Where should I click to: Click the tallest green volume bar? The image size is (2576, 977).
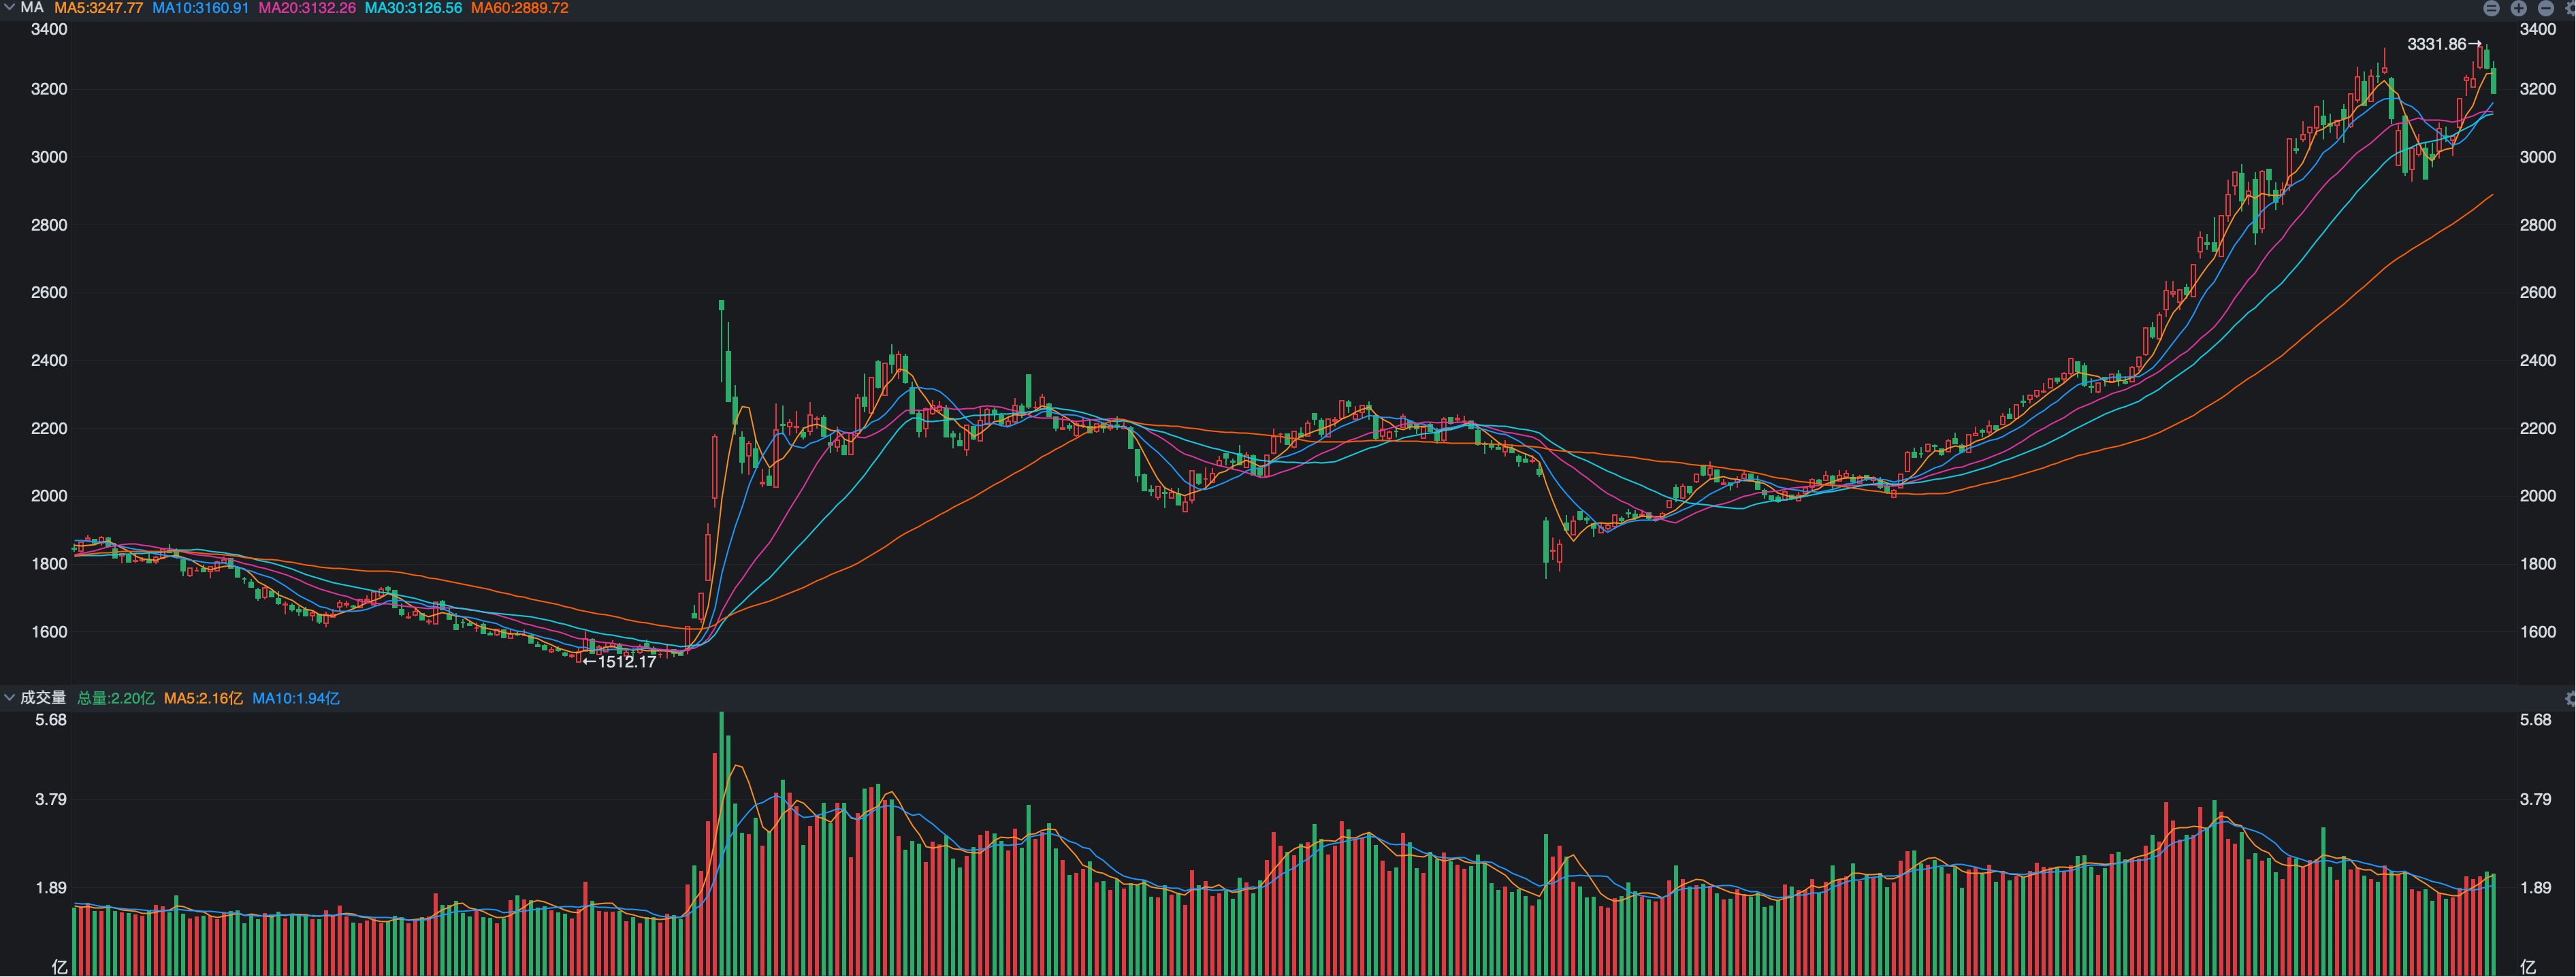(721, 839)
